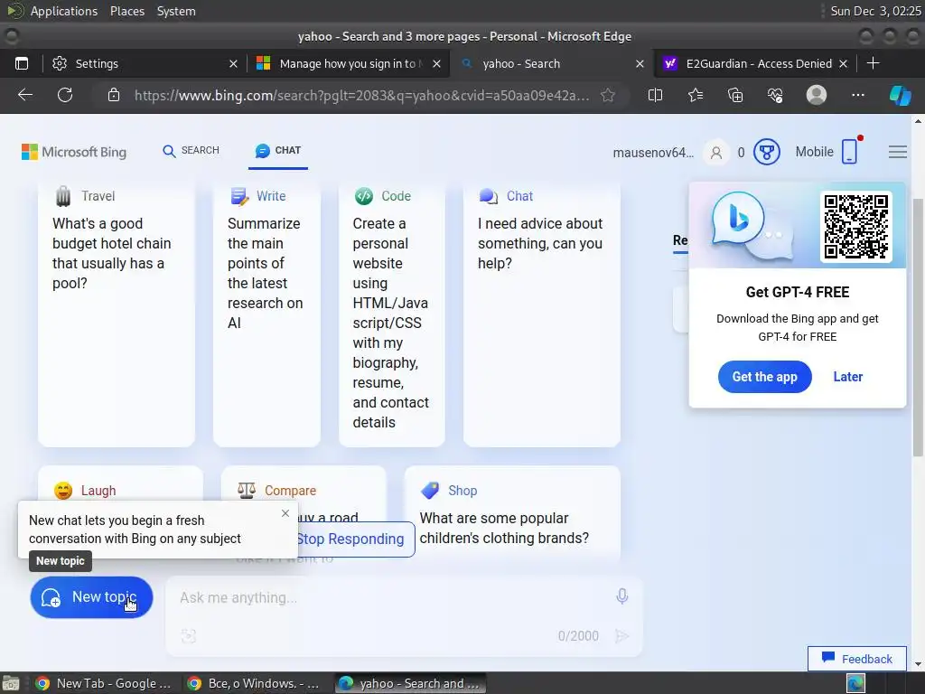Toggle the vertical tabs action menu
The height and width of the screenshot is (694, 925).
(x=22, y=64)
